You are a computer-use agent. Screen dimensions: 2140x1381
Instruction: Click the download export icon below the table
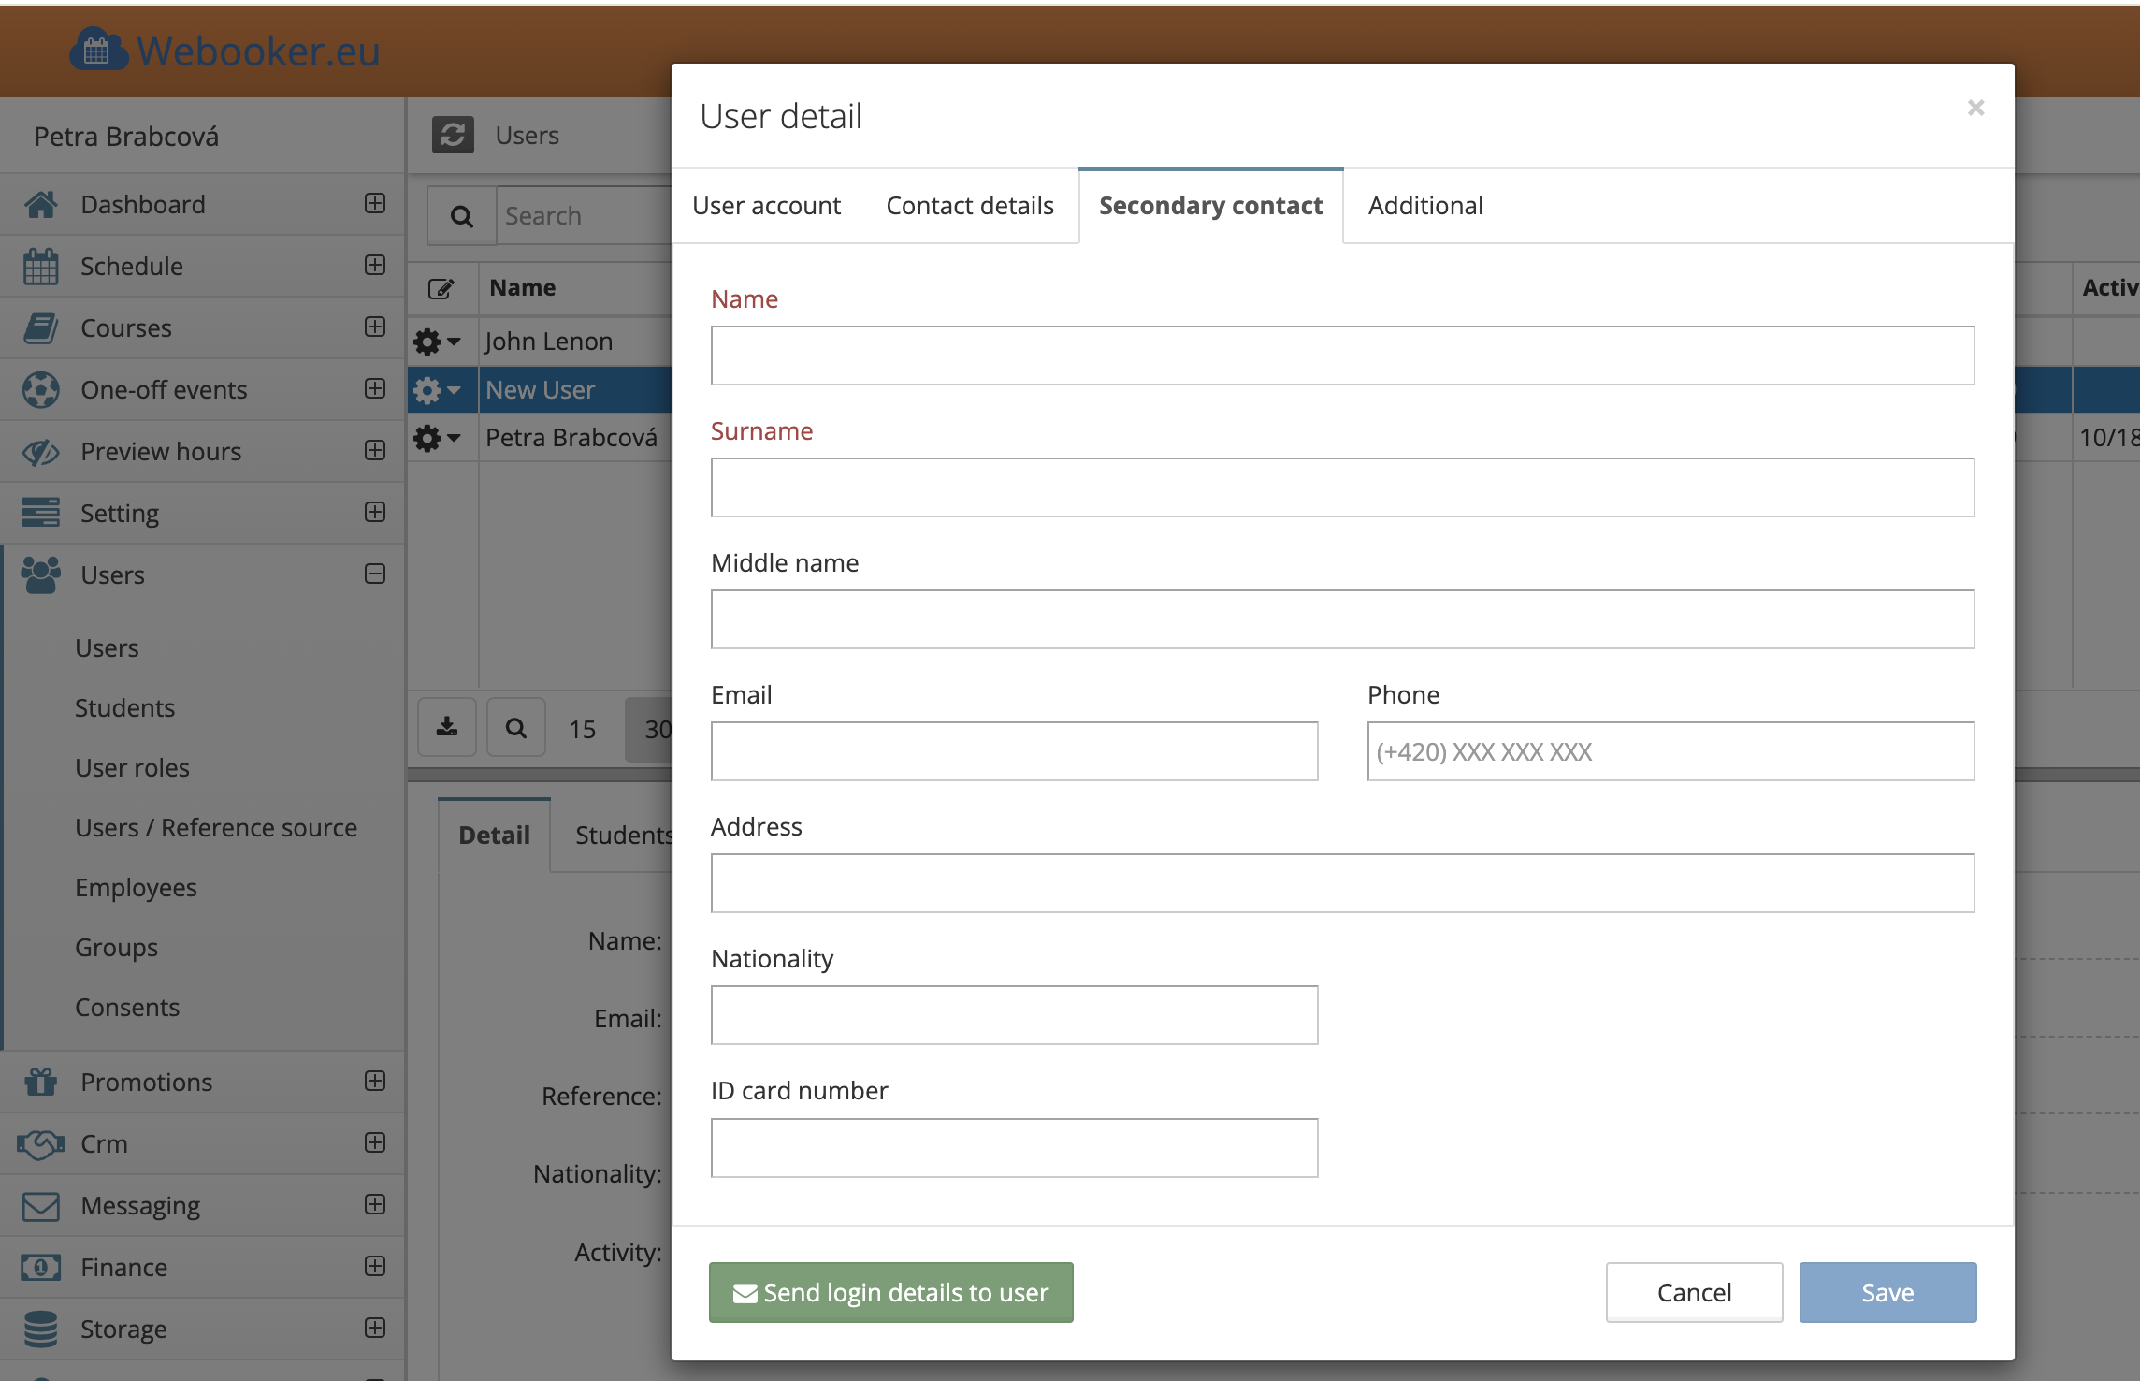[x=447, y=727]
